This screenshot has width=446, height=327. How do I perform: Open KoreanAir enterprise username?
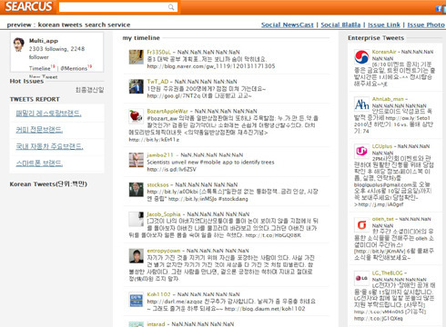coord(384,52)
